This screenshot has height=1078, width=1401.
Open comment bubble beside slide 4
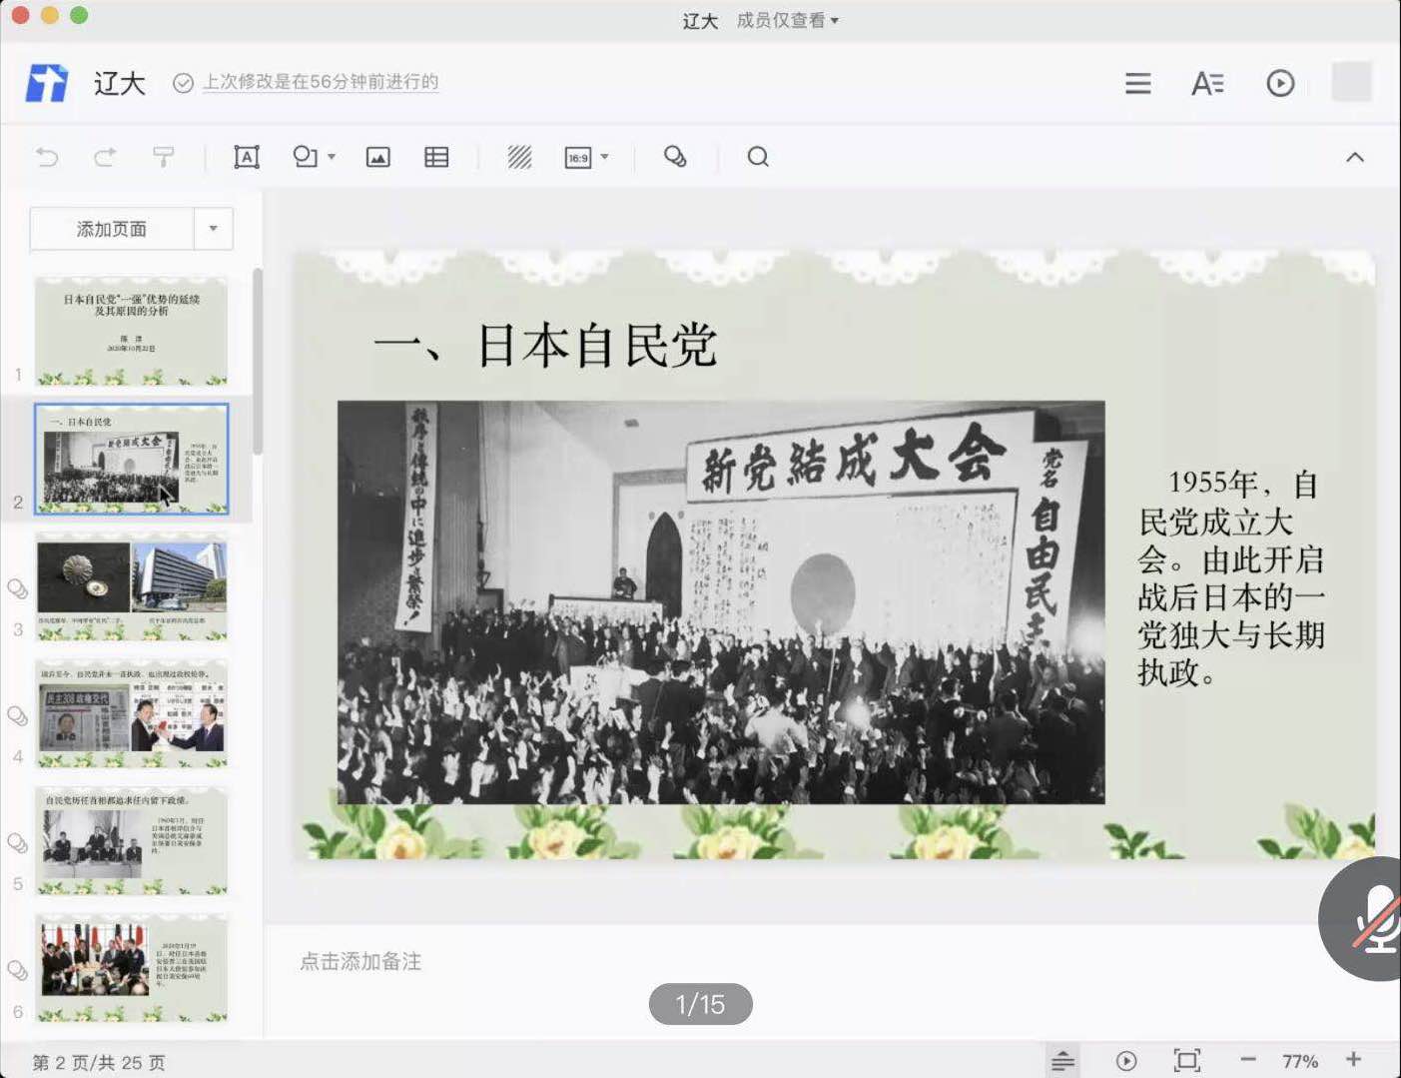click(17, 716)
